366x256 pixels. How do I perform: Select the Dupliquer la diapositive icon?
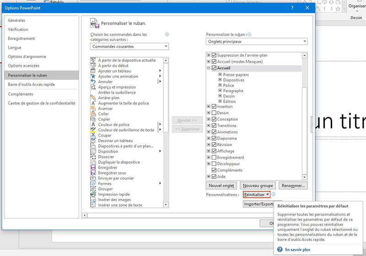pos(93,162)
